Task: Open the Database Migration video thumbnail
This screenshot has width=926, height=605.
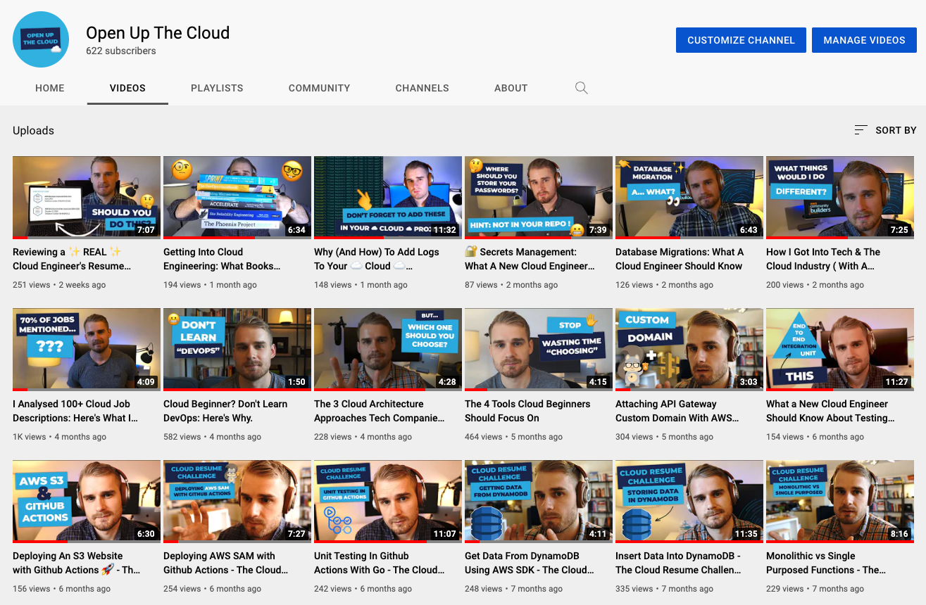Action: pyautogui.click(x=688, y=197)
